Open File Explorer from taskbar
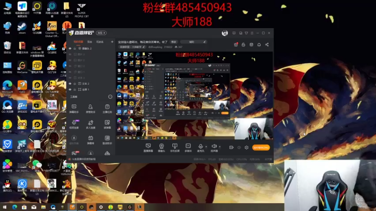Screen dimensions: 376x211 coord(43,207)
